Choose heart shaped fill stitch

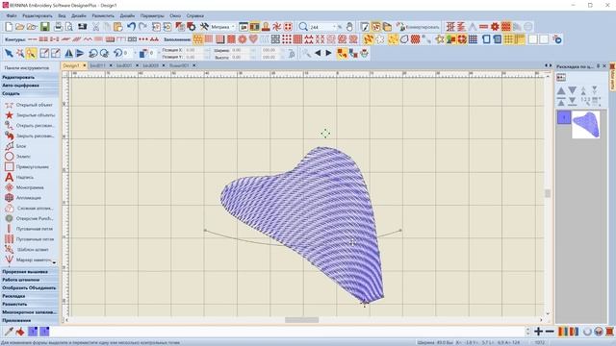[253, 39]
